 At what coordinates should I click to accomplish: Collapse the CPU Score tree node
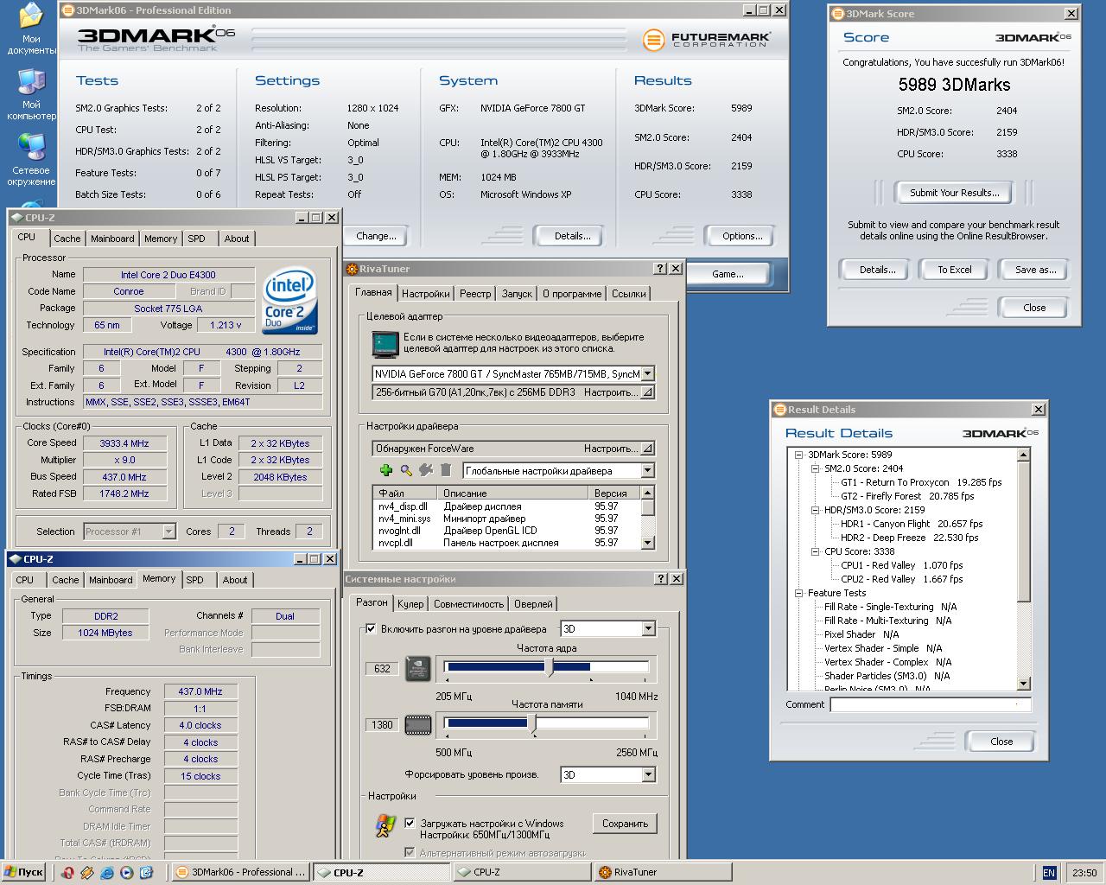click(815, 551)
